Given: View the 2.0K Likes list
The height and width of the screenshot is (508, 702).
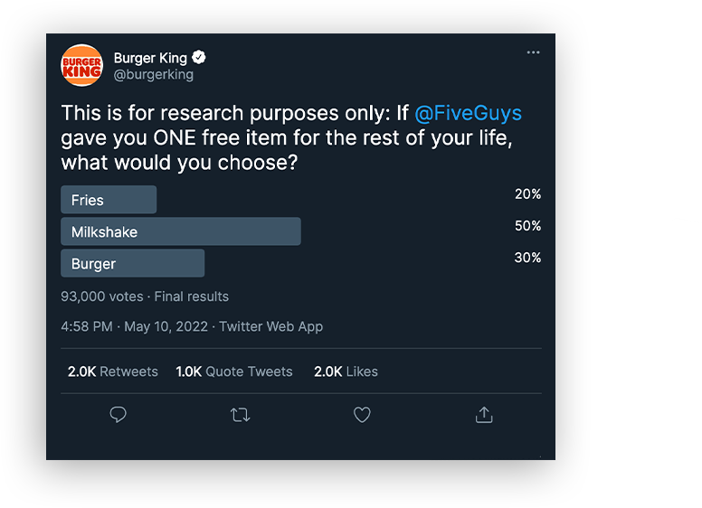Looking at the screenshot, I should click(x=346, y=372).
